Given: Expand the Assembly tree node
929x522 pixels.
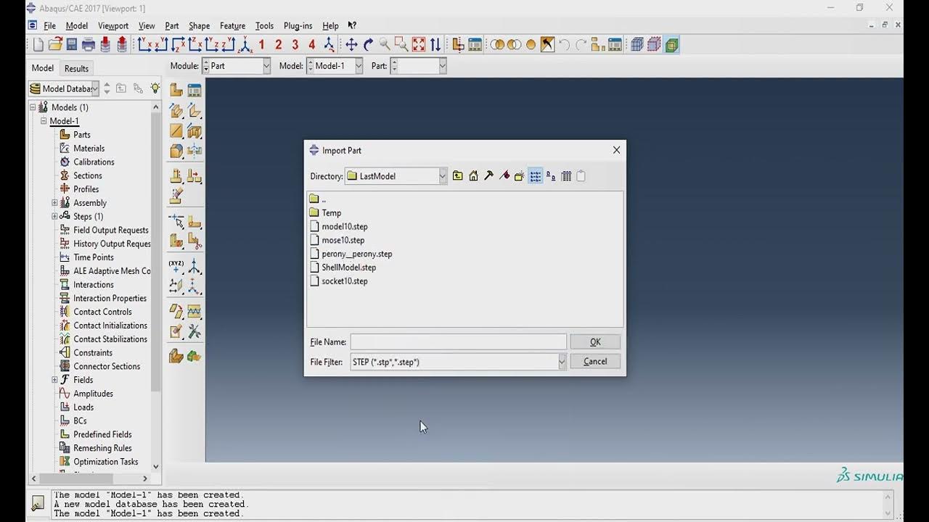Looking at the screenshot, I should (54, 203).
